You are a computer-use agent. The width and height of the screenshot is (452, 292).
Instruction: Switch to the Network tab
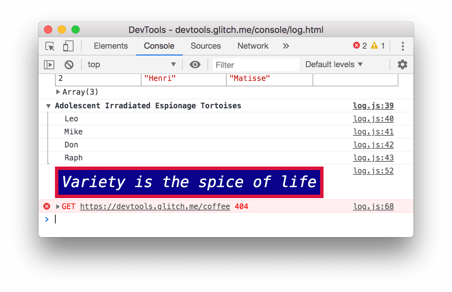coord(253,46)
